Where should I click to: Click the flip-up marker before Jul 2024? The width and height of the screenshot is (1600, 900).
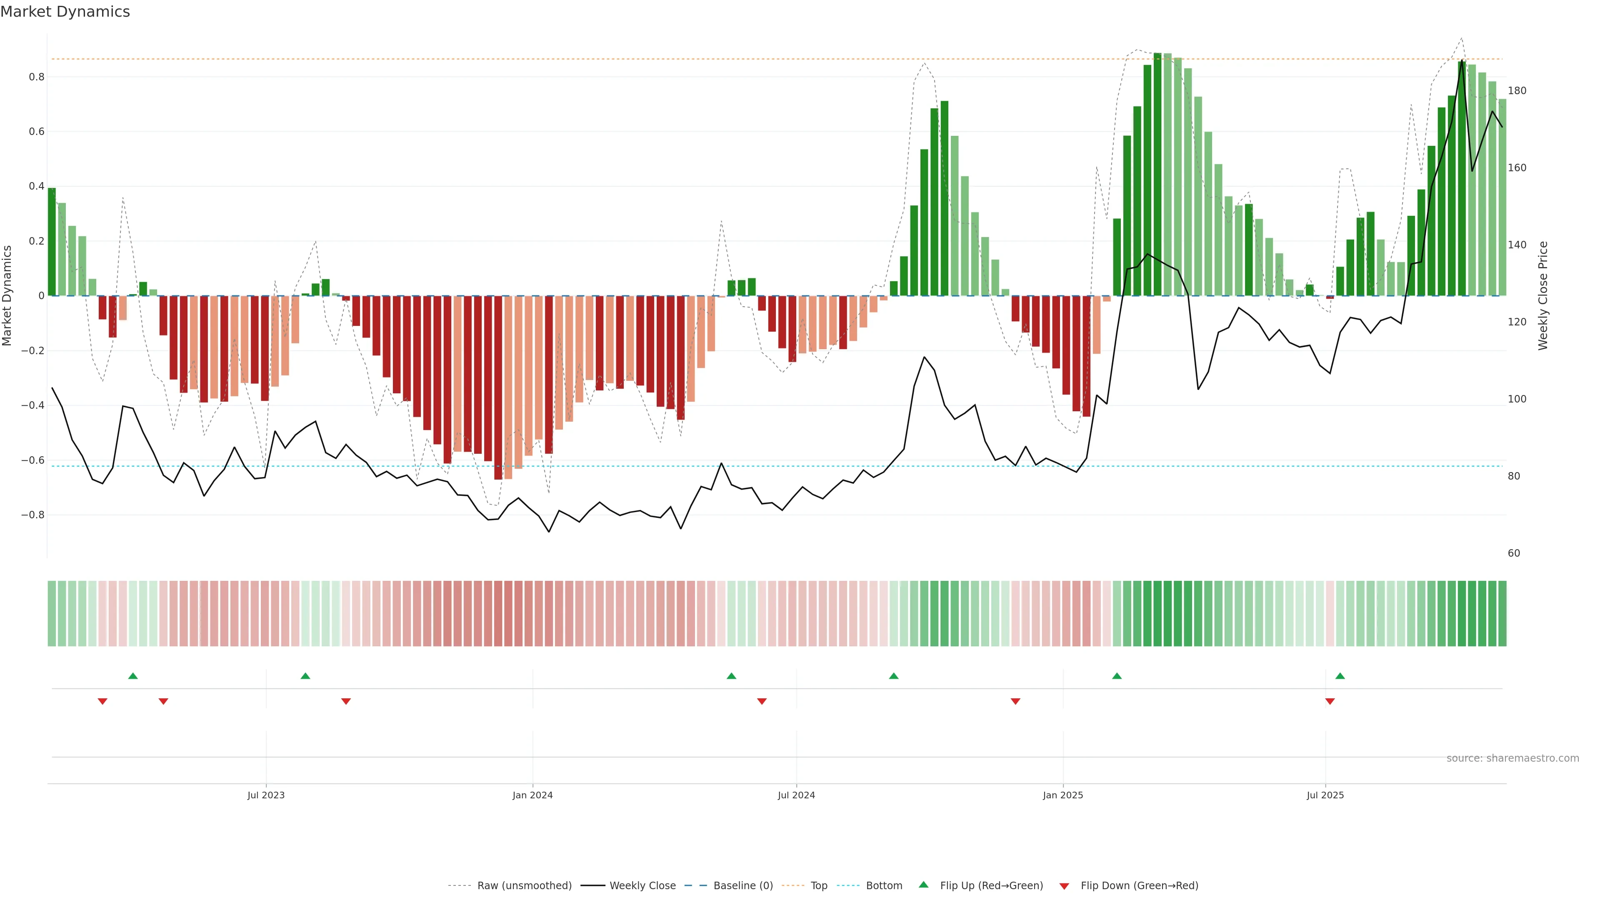731,676
